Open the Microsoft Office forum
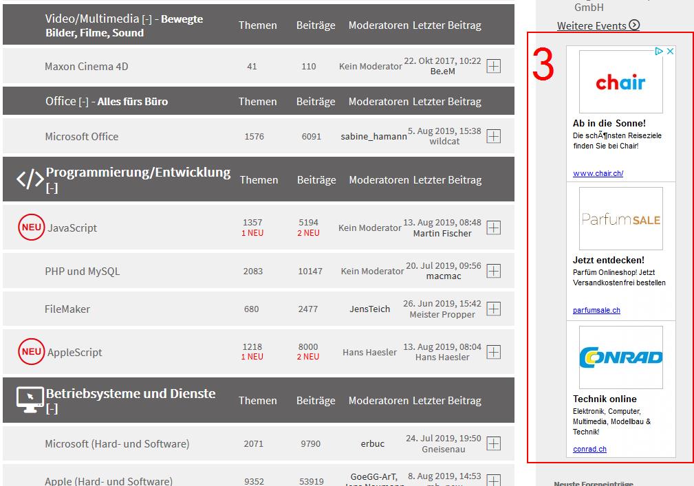The height and width of the screenshot is (486, 694). click(82, 137)
